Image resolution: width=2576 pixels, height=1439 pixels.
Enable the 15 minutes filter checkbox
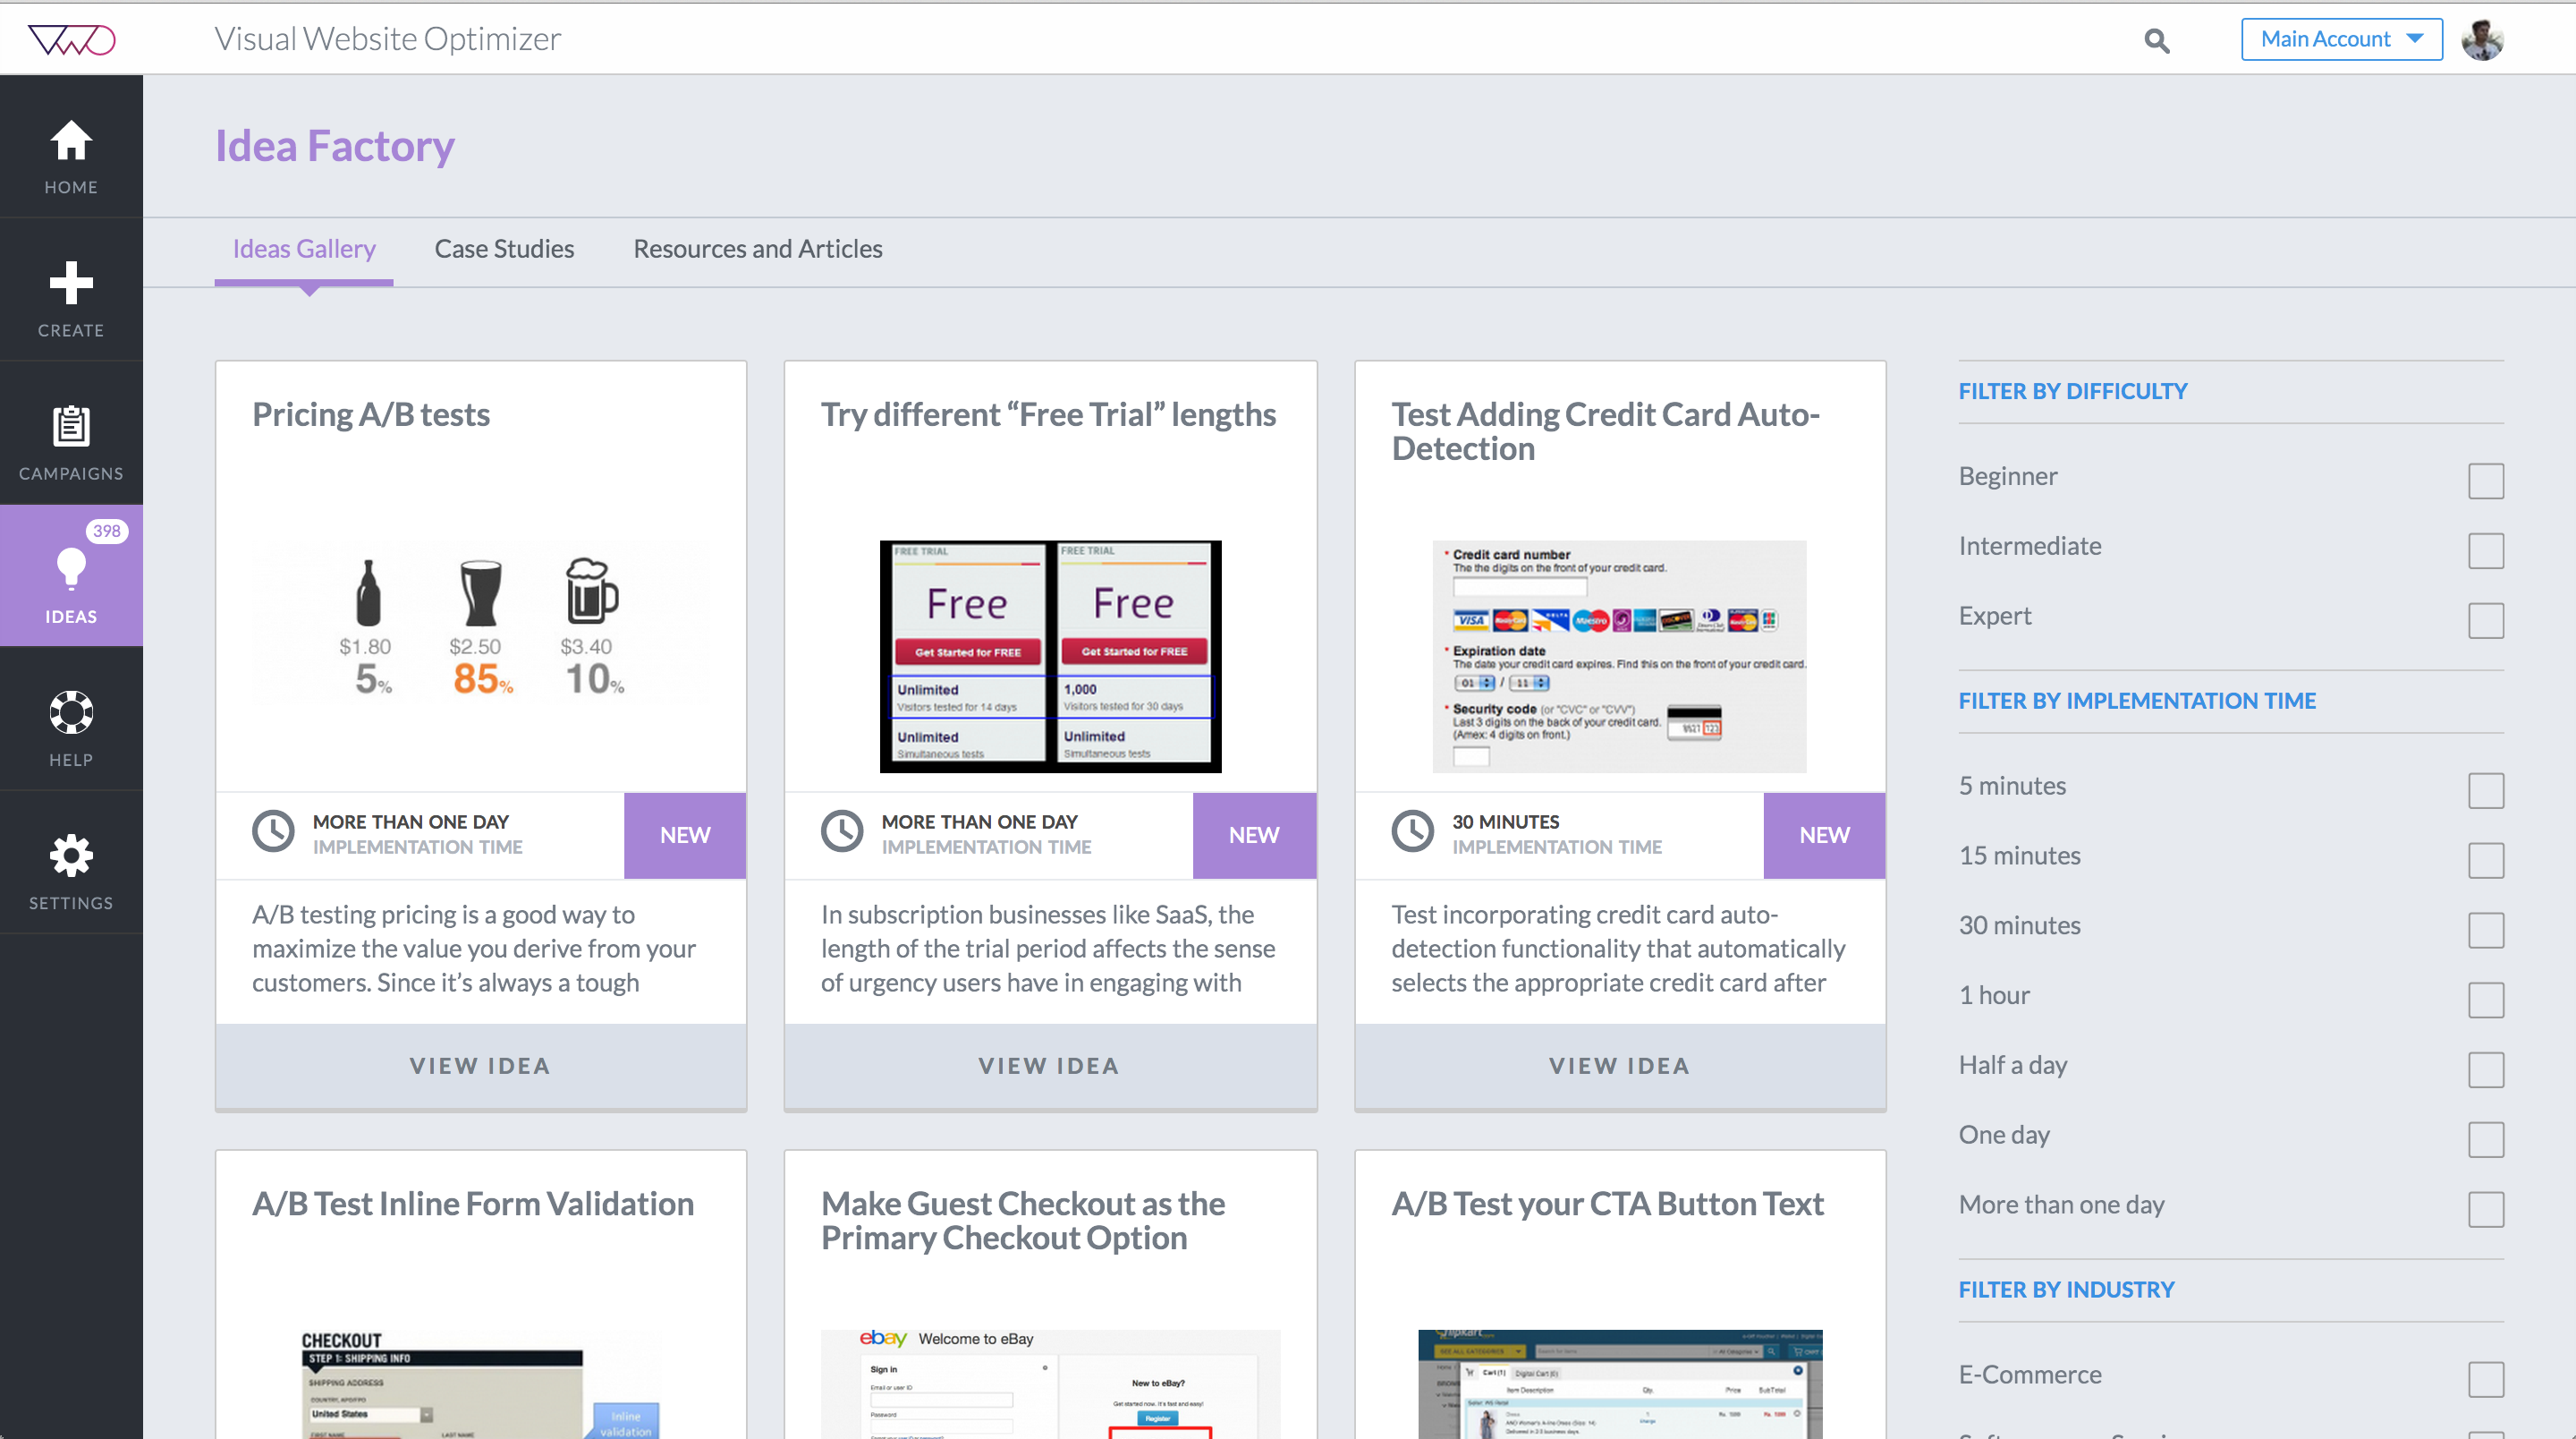click(2485, 861)
